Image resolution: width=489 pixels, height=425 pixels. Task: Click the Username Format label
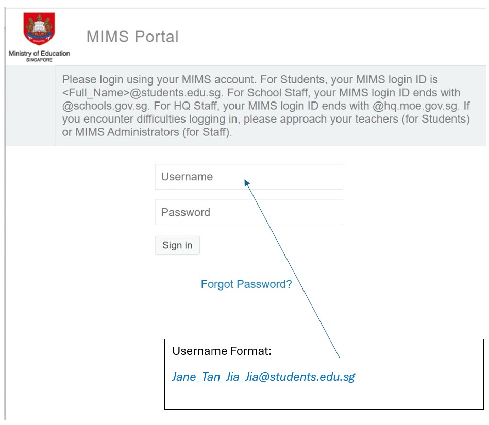[x=222, y=351]
